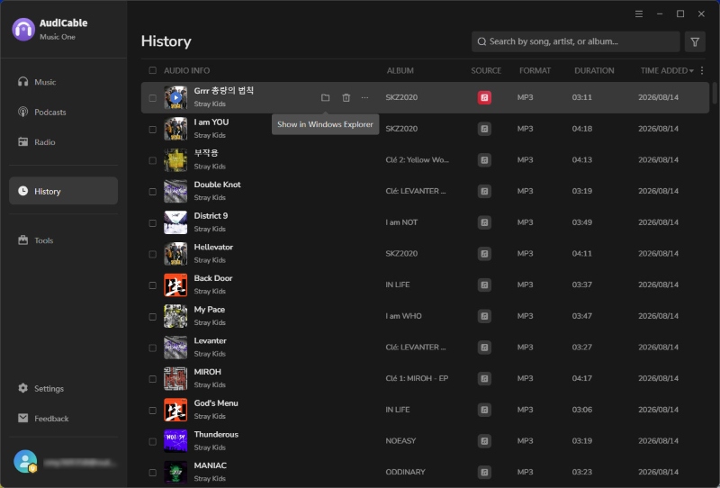
Task: Select the God's Menu song title
Action: 216,403
